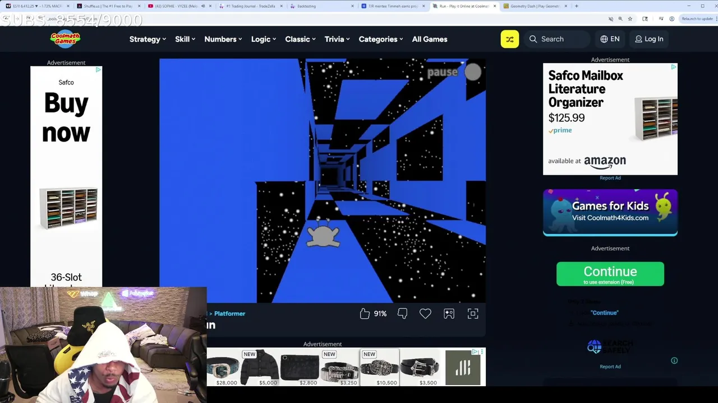The height and width of the screenshot is (403, 718).
Task: Click the globe language icon
Action: point(604,39)
